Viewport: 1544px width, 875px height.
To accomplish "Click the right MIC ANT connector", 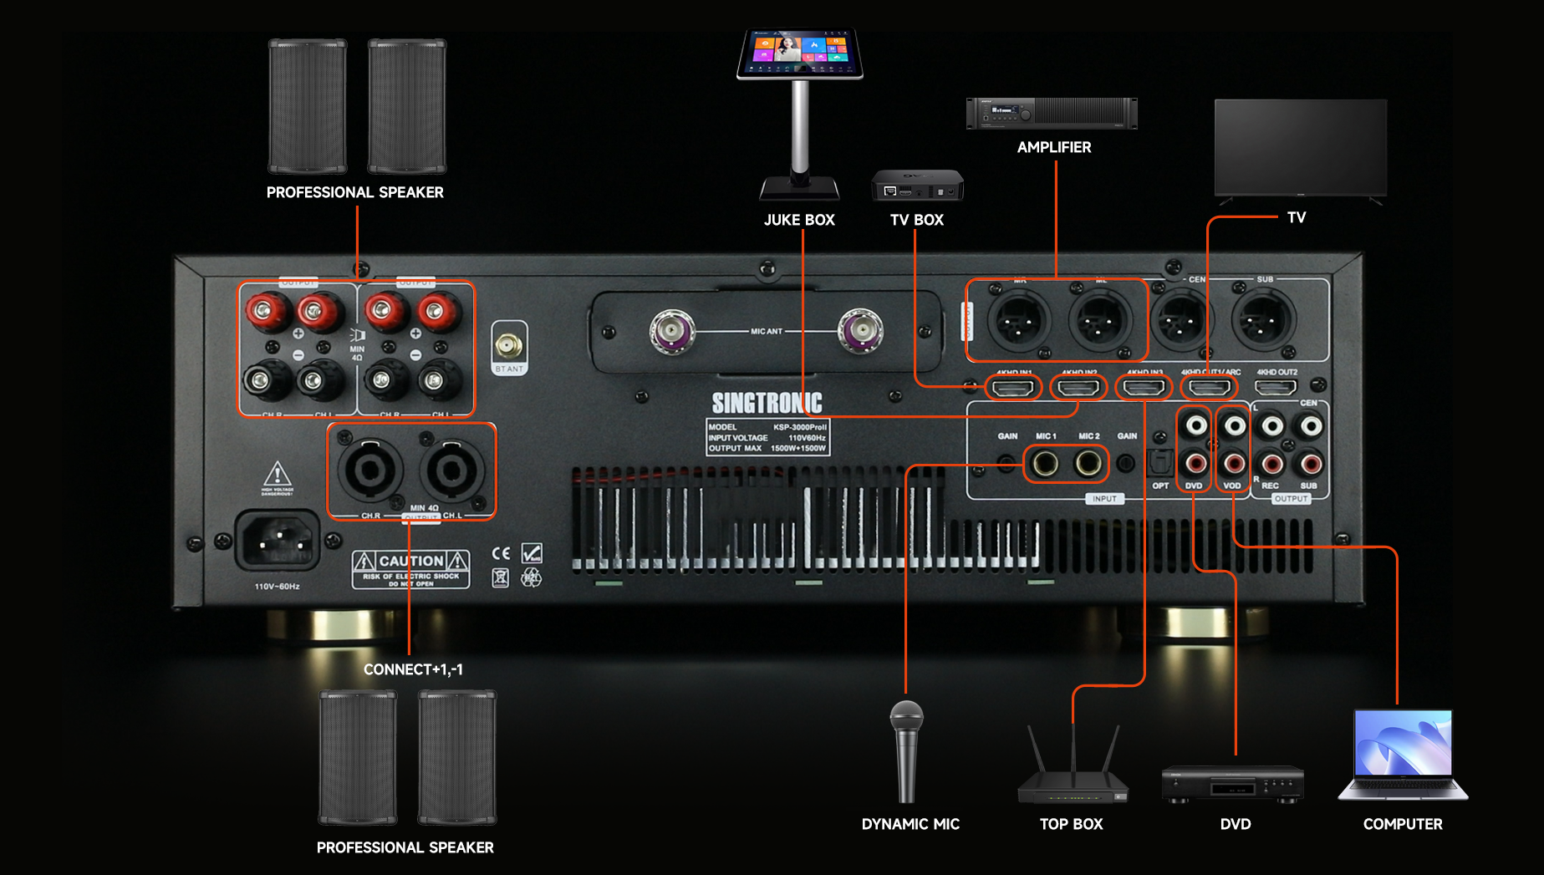I will point(861,331).
